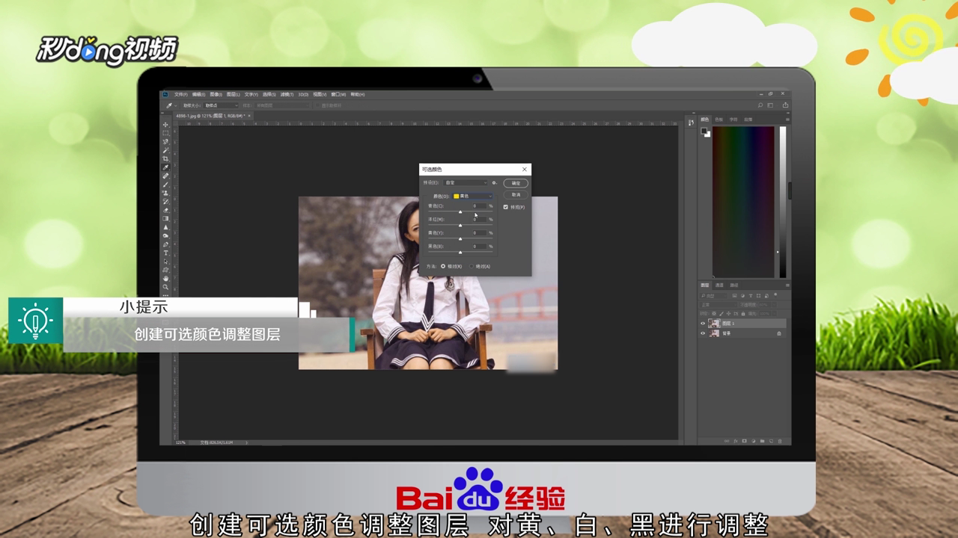Open the 图层(L) Layer menu
The image size is (958, 538).
click(x=233, y=94)
